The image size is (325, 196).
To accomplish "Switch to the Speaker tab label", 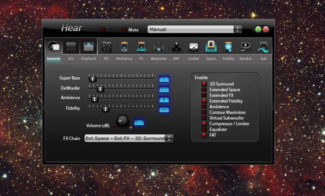I will [x=246, y=58].
